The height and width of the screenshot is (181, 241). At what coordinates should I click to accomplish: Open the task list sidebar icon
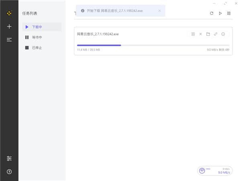[9, 39]
